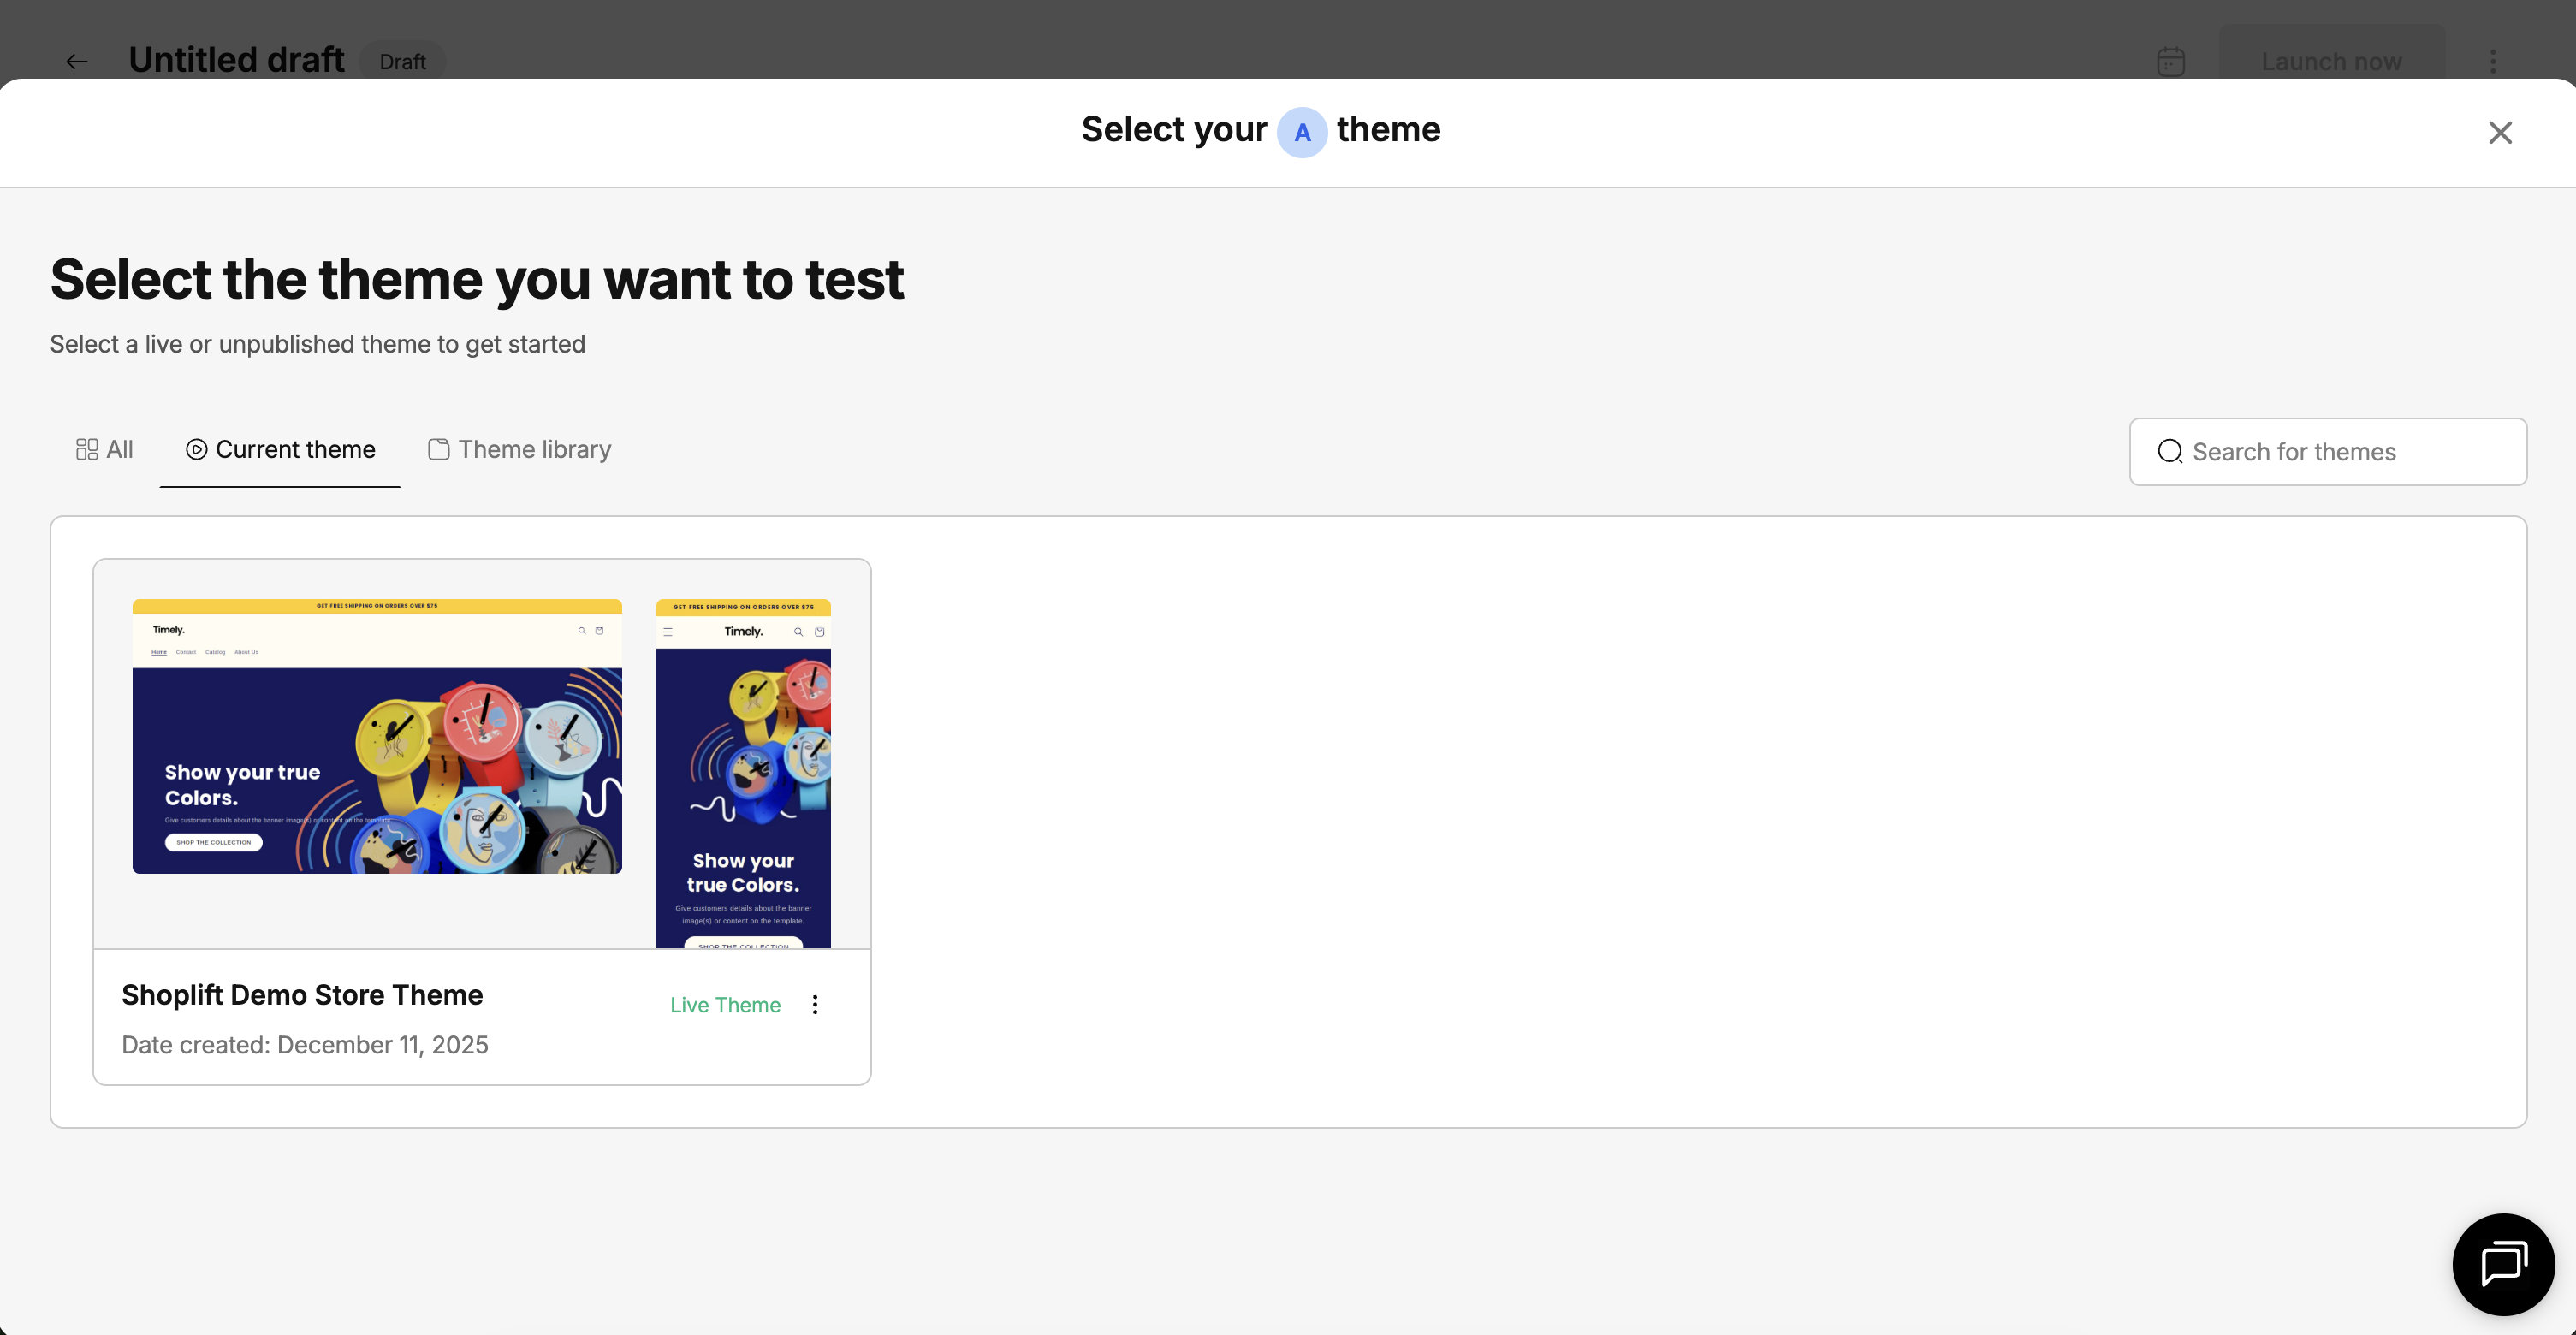The height and width of the screenshot is (1335, 2576).
Task: Click the Shoplift Demo Store Theme title
Action: coord(302,995)
